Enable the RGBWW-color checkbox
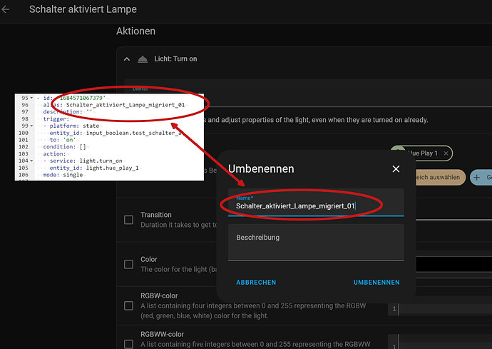 128,344
